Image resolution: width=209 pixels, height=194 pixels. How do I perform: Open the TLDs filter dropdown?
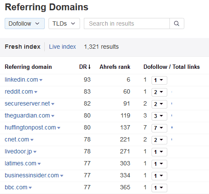(x=64, y=24)
